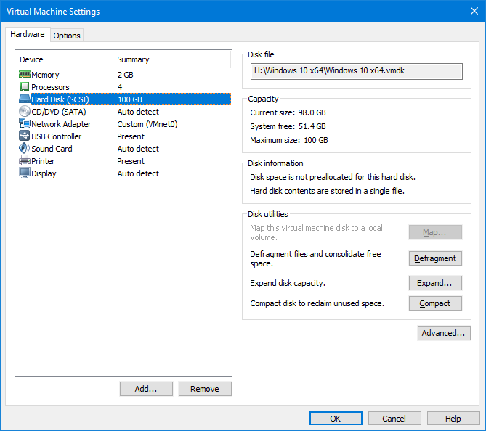Viewport: 486px width, 431px height.
Task: Select the Display monitor icon
Action: 24,173
